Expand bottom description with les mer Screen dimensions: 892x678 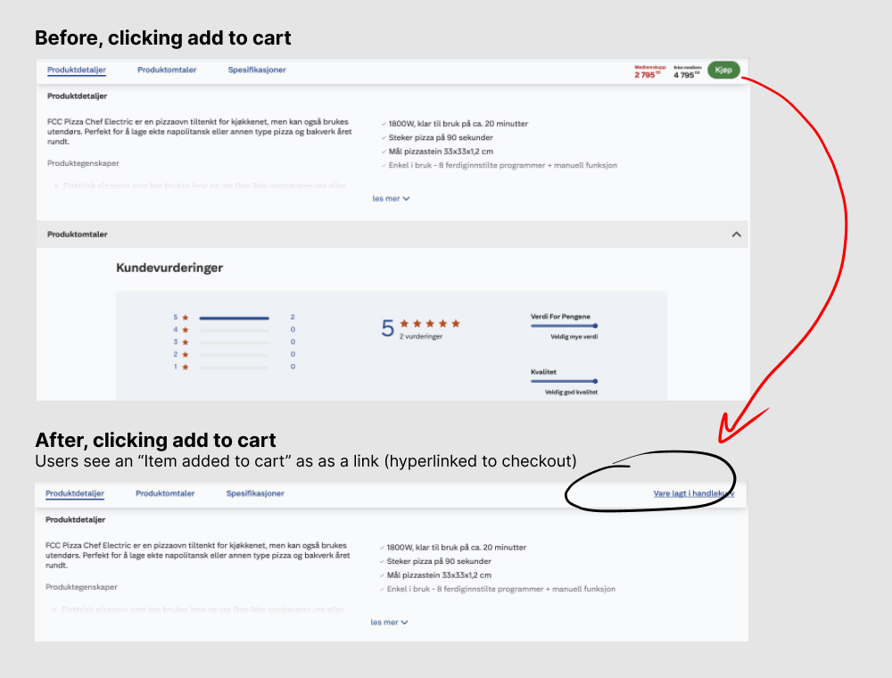click(x=389, y=623)
